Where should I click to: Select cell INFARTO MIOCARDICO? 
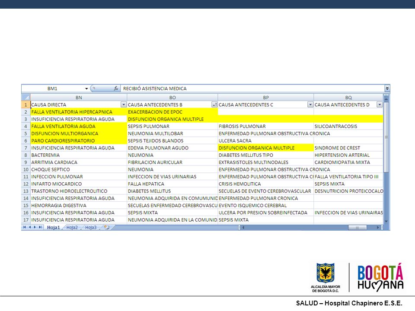point(79,184)
